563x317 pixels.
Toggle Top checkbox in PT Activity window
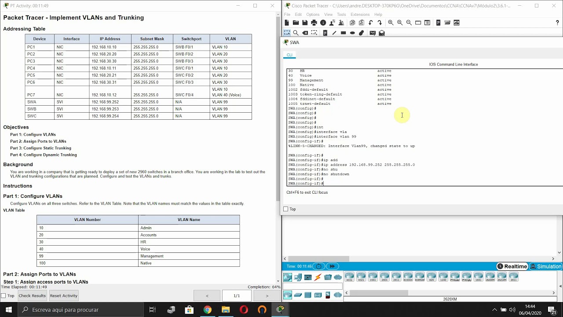pyautogui.click(x=4, y=296)
